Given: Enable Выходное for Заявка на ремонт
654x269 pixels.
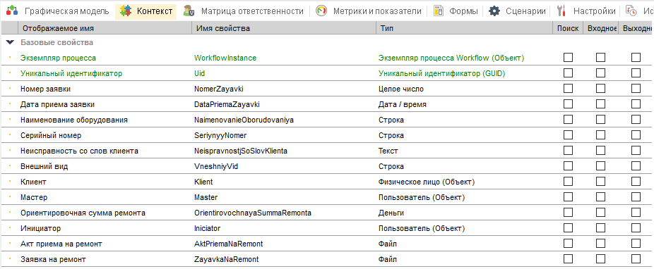Looking at the screenshot, I should point(636,258).
